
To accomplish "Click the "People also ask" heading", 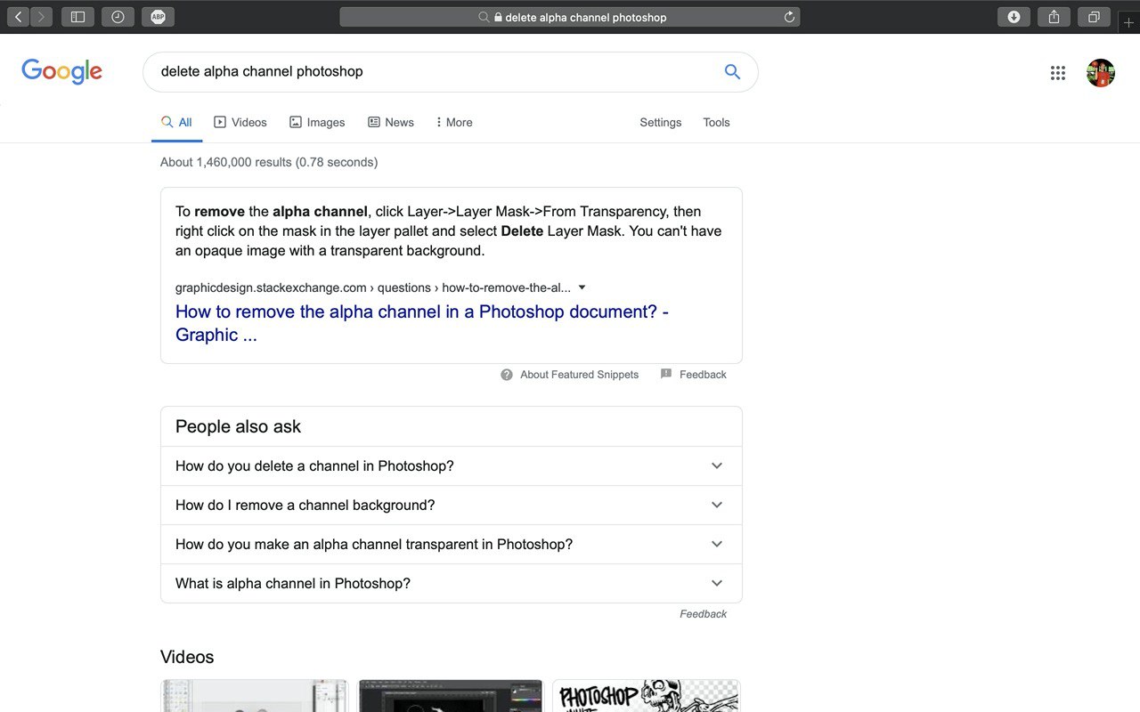I will click(x=238, y=426).
